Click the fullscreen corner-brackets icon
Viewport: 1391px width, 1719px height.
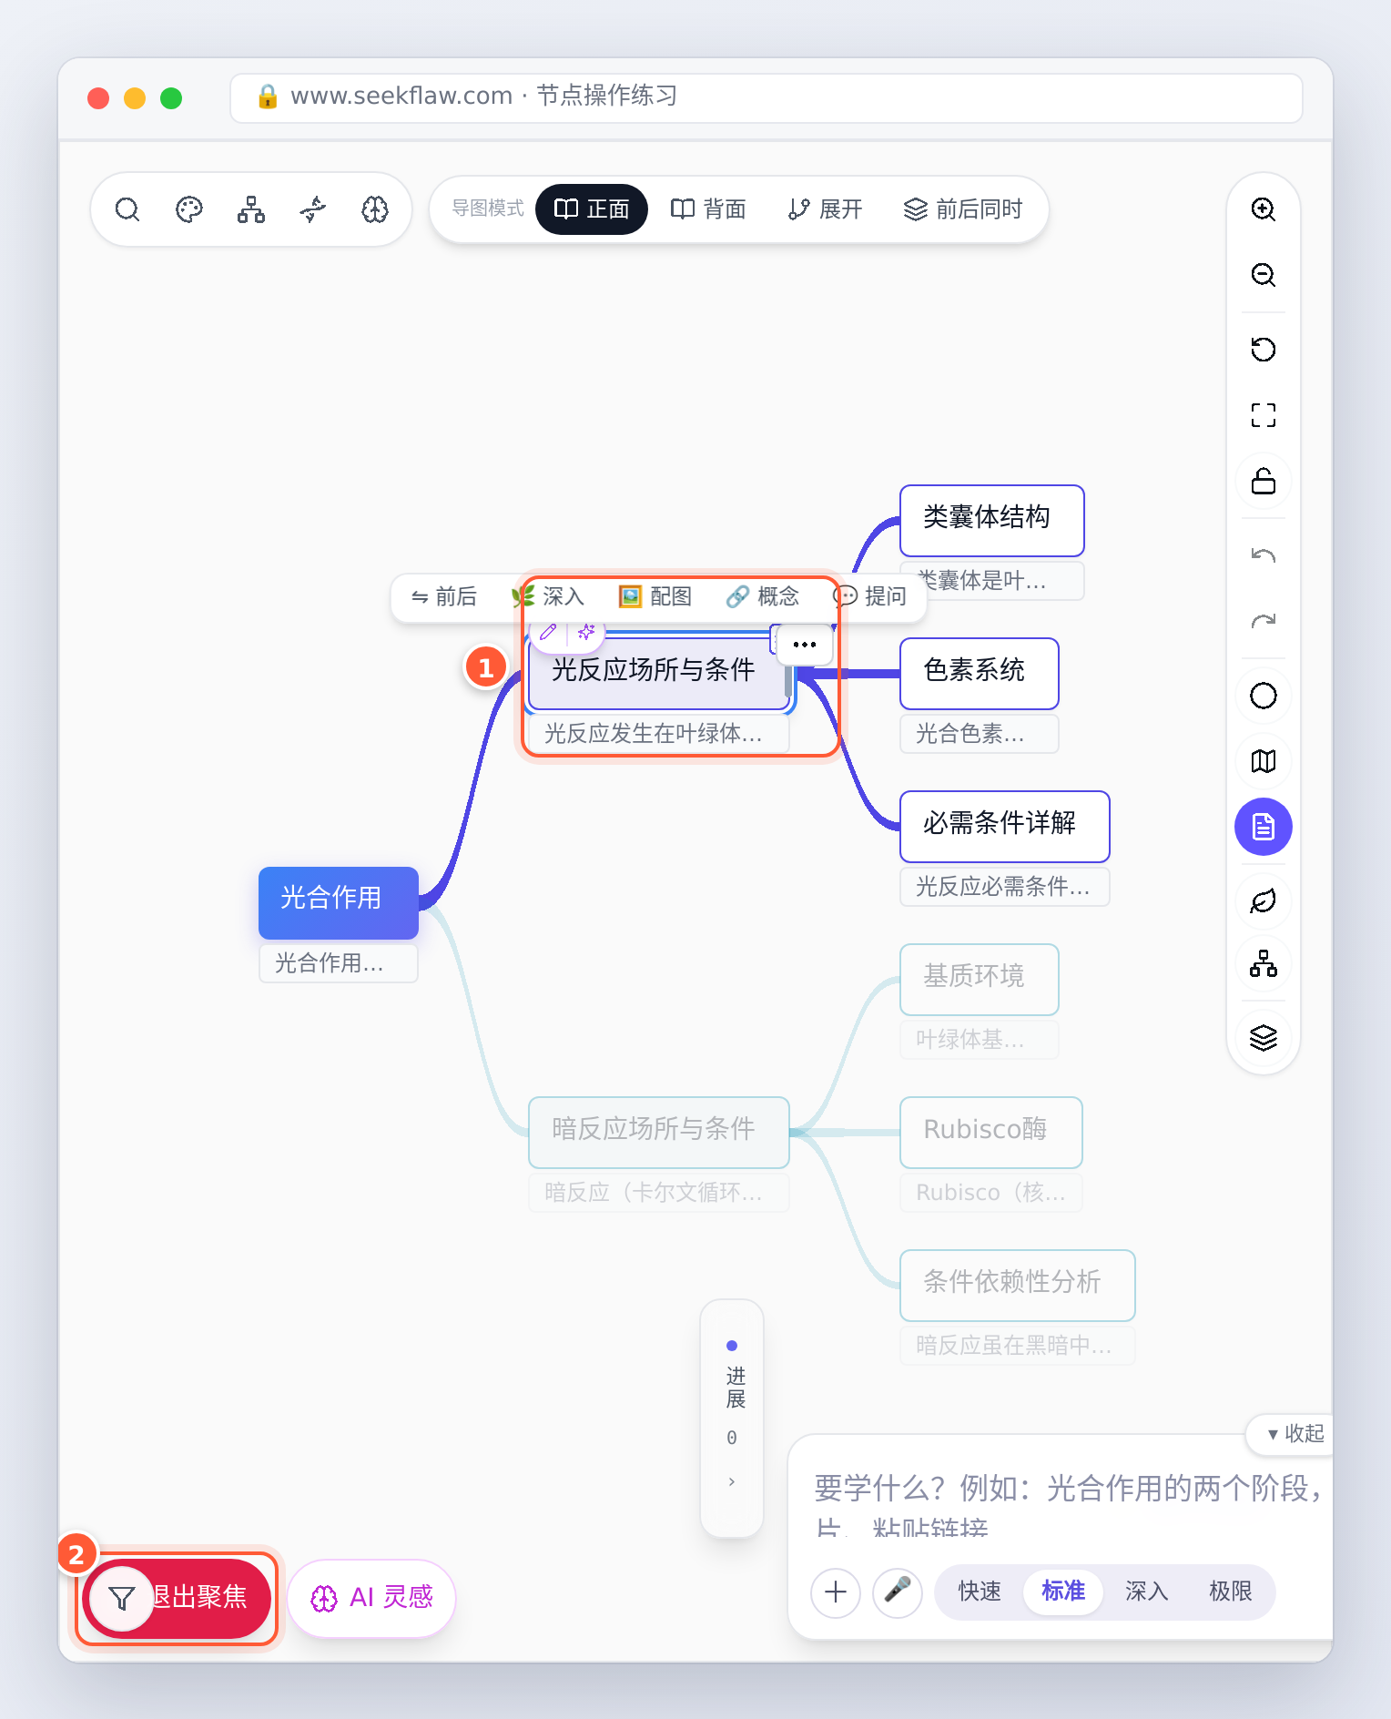1264,415
